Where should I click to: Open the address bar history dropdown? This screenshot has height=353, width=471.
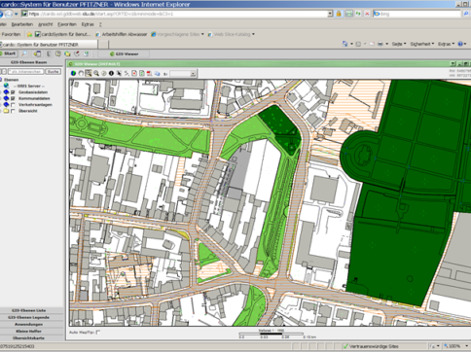[x=330, y=14]
